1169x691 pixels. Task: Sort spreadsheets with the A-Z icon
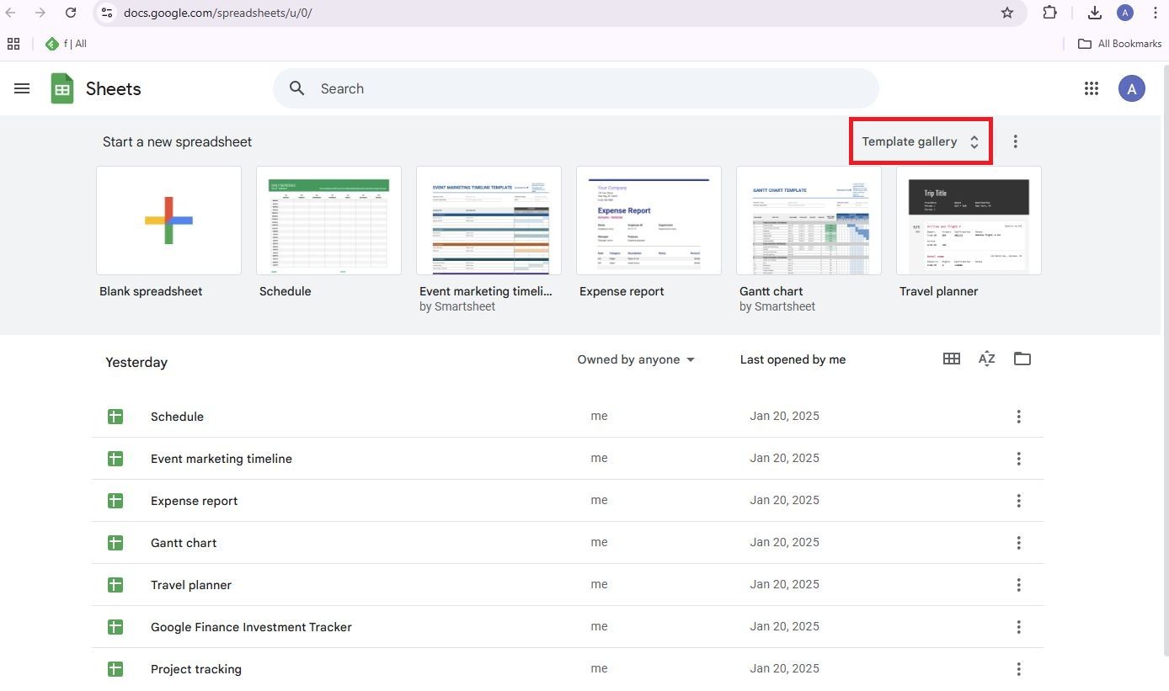[986, 359]
